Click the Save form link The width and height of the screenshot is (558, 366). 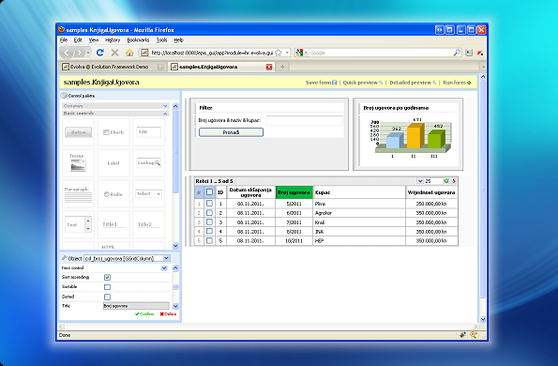point(321,83)
